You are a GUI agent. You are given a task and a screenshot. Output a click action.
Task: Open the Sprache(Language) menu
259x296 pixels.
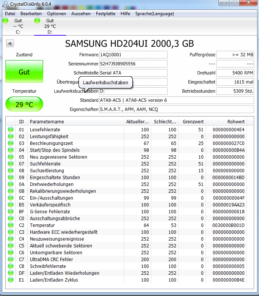[154, 14]
